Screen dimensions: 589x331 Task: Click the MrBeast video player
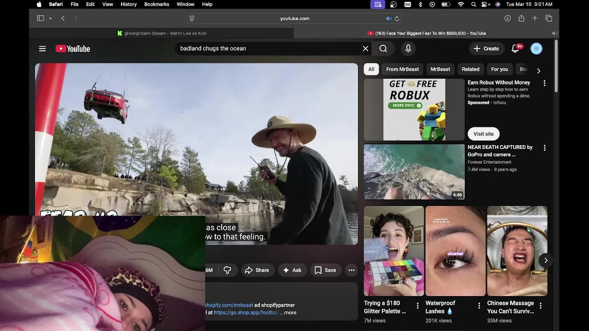point(196,154)
